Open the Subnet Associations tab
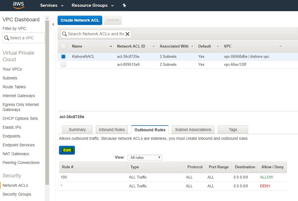Viewport: 298px width, 201px height. tap(193, 130)
